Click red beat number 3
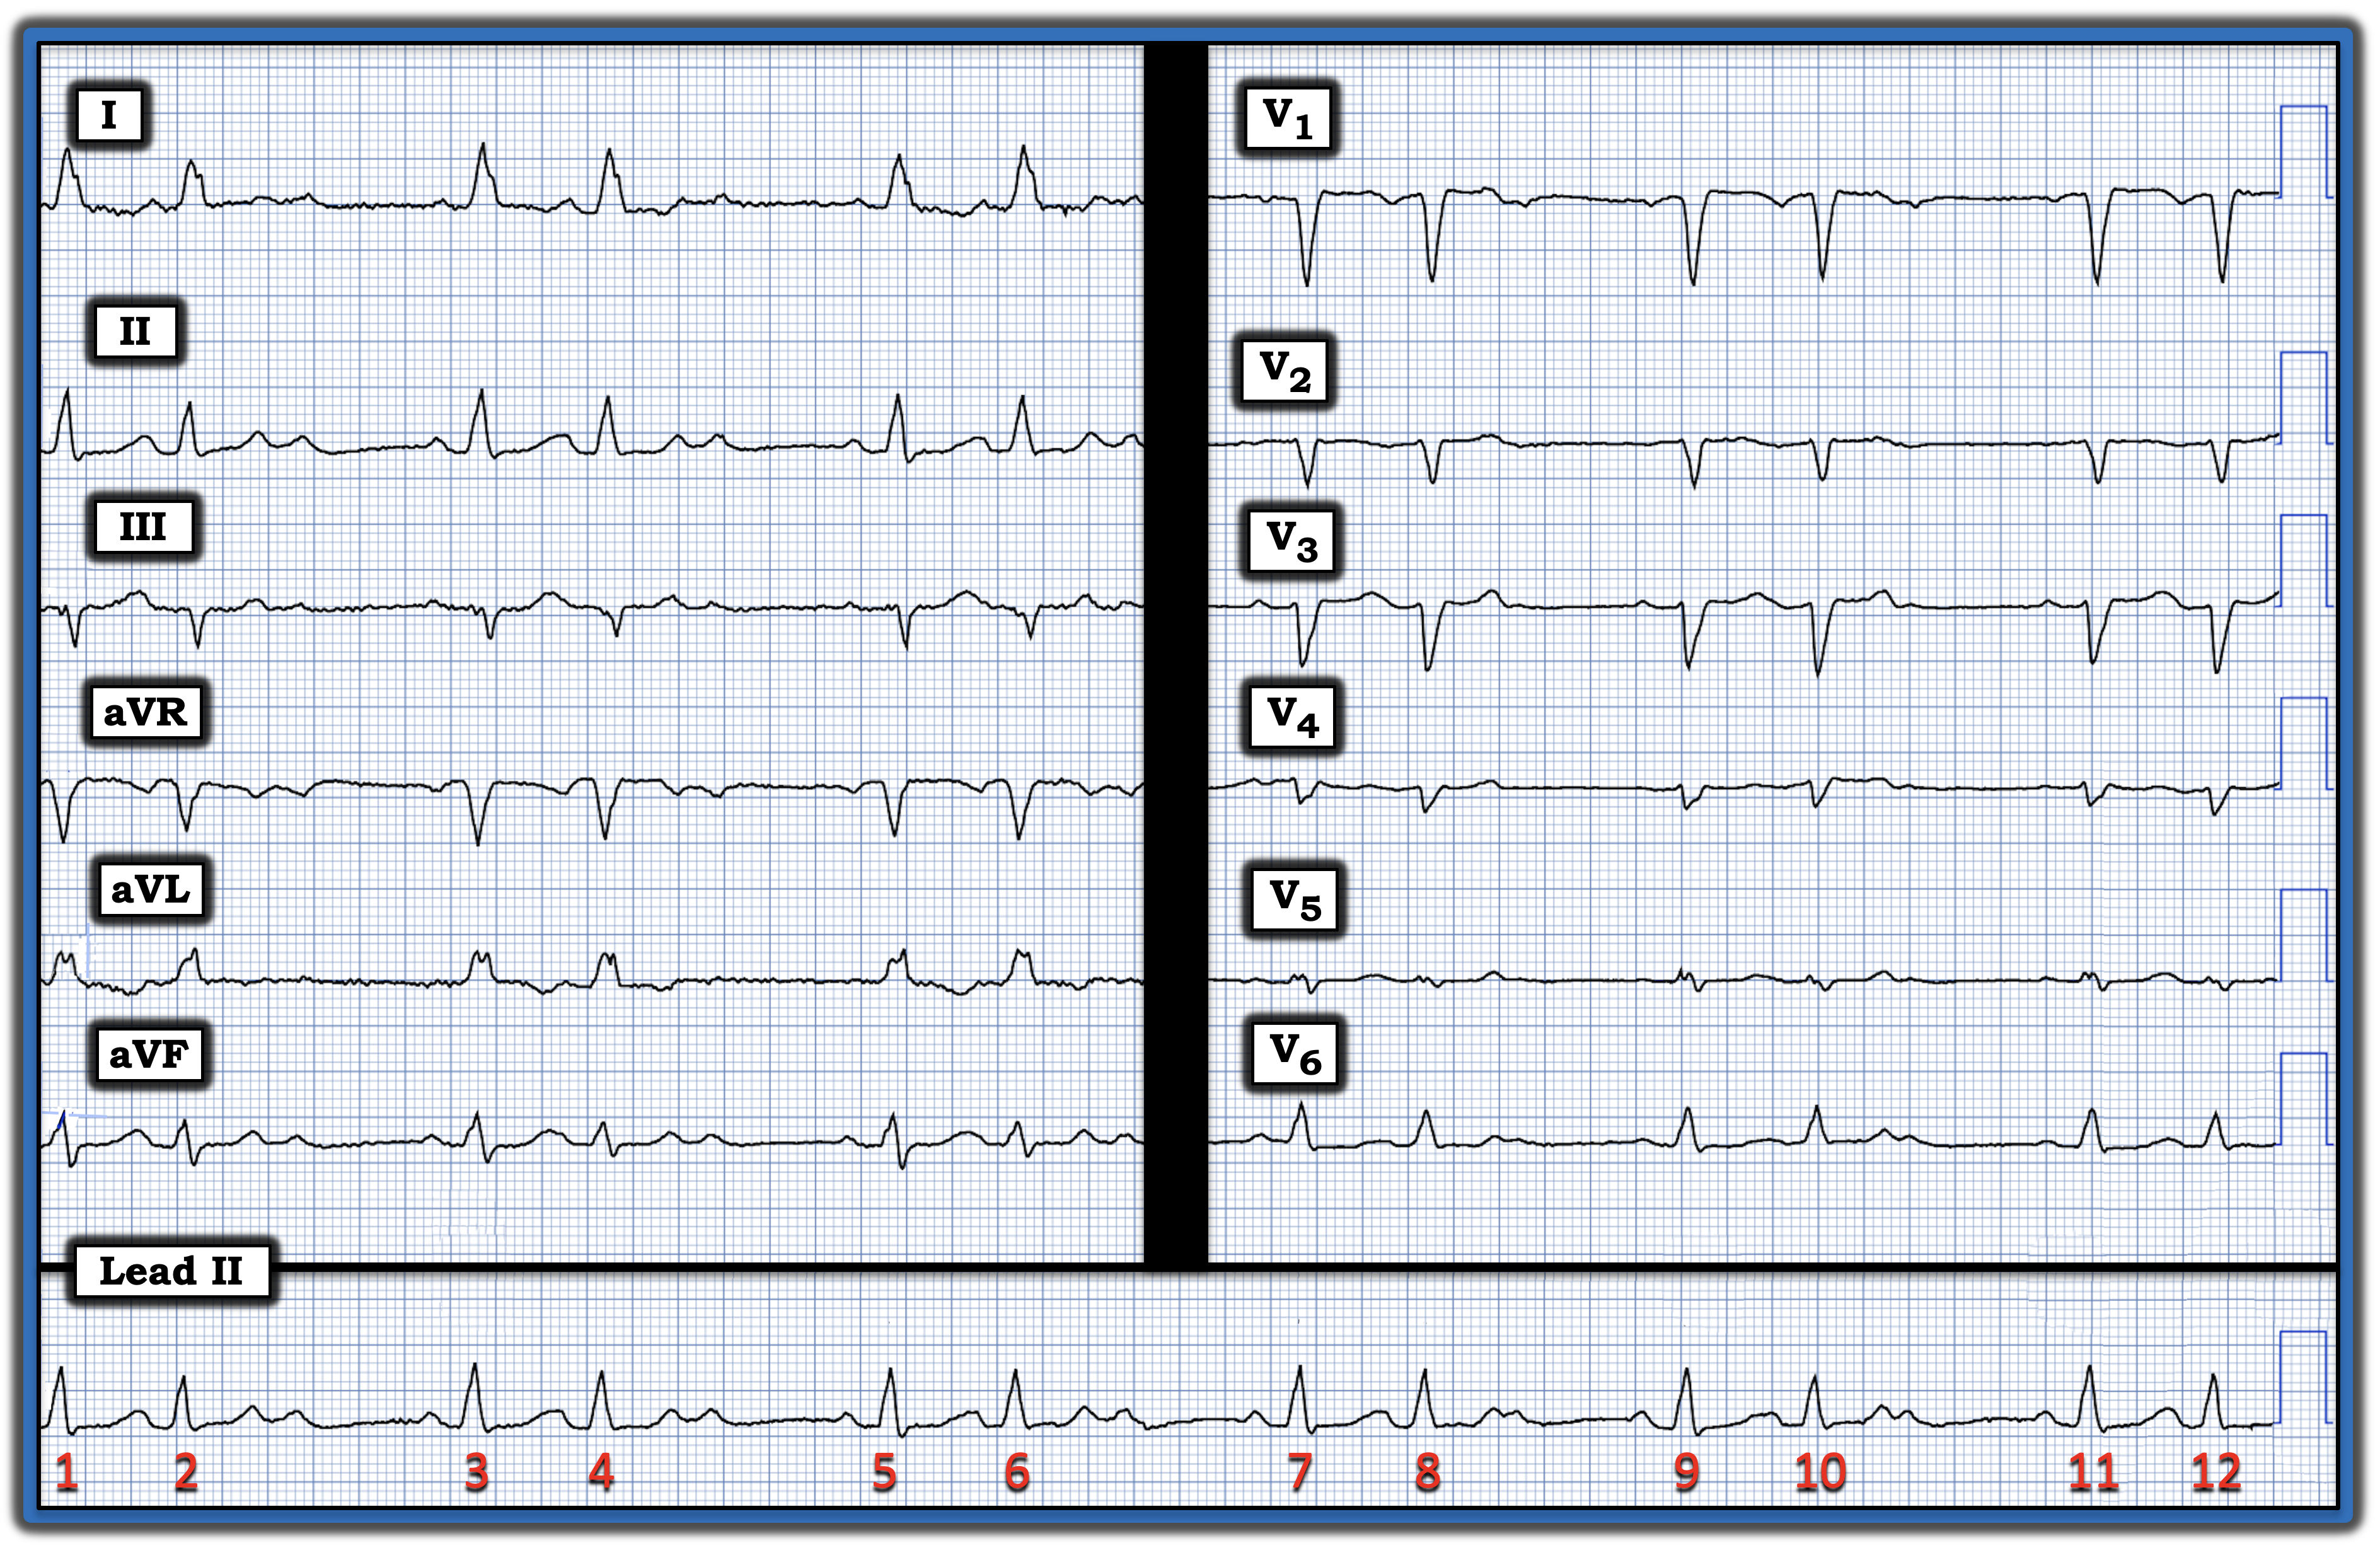 pyautogui.click(x=476, y=1472)
